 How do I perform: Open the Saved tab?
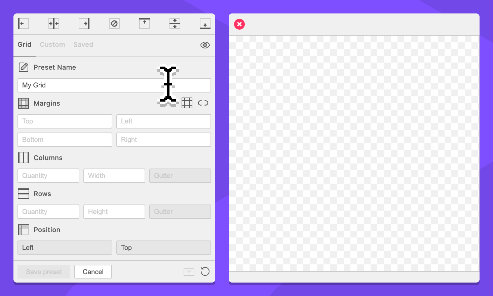[83, 44]
